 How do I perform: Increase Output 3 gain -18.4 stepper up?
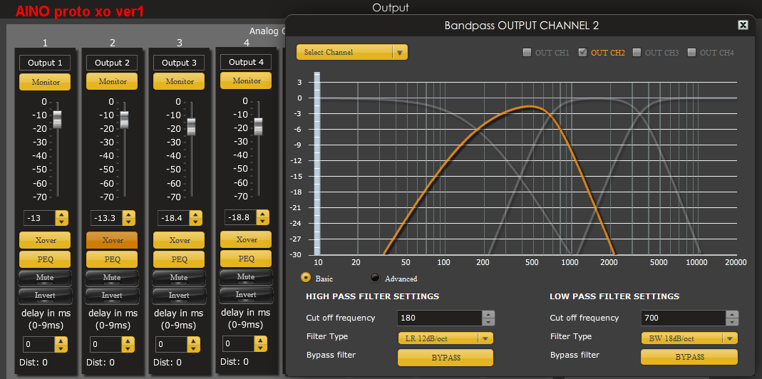pyautogui.click(x=195, y=214)
